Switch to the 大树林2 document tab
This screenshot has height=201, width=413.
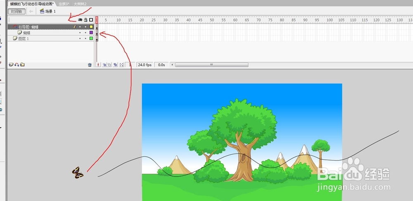click(80, 4)
